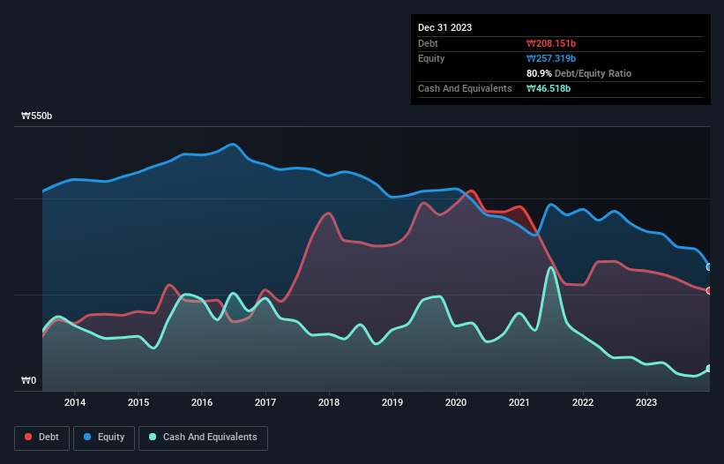The image size is (724, 464).
Task: Select the blue Equity endpoint marker on chart
Action: [709, 267]
